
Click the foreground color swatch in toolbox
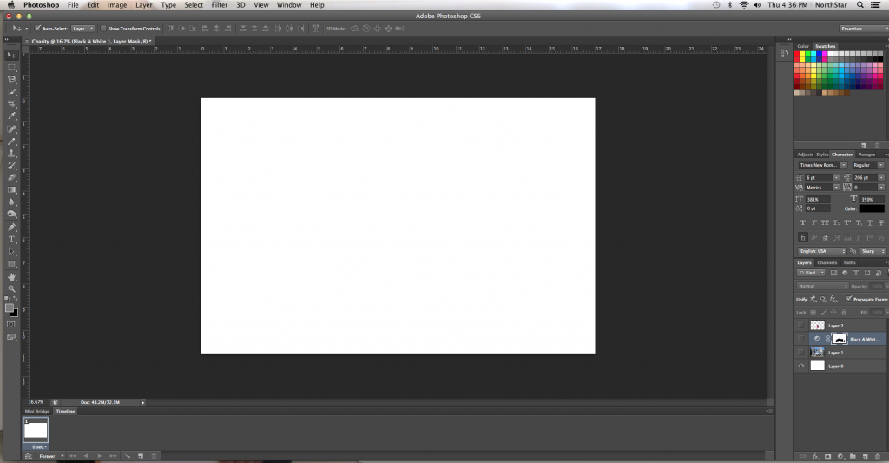(9, 308)
